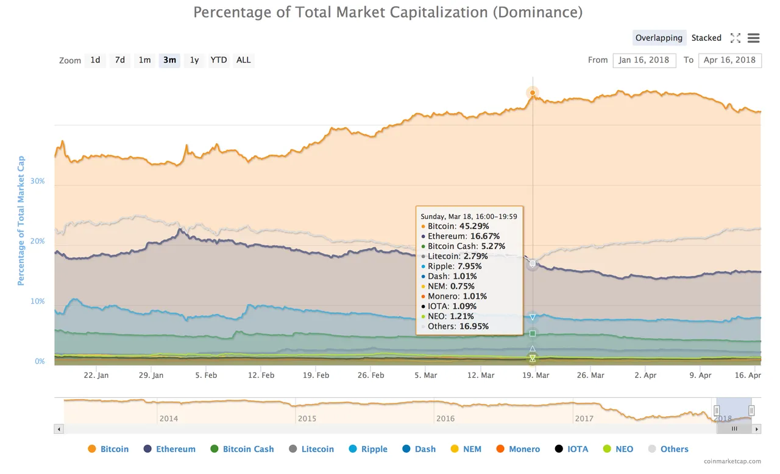Toggle Bitcoin series visibility label
This screenshot has height=474, width=780.
tap(115, 449)
